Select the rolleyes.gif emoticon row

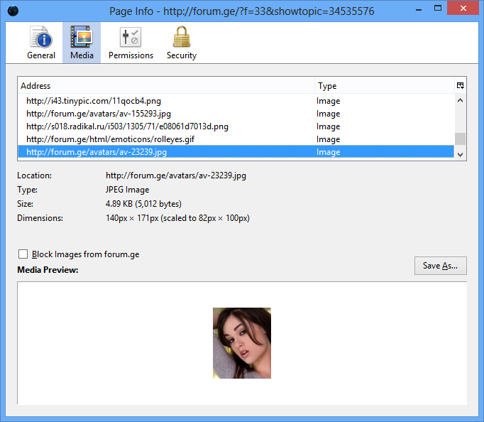(236, 139)
